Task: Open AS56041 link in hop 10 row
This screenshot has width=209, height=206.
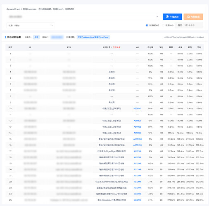Action: click(137, 108)
